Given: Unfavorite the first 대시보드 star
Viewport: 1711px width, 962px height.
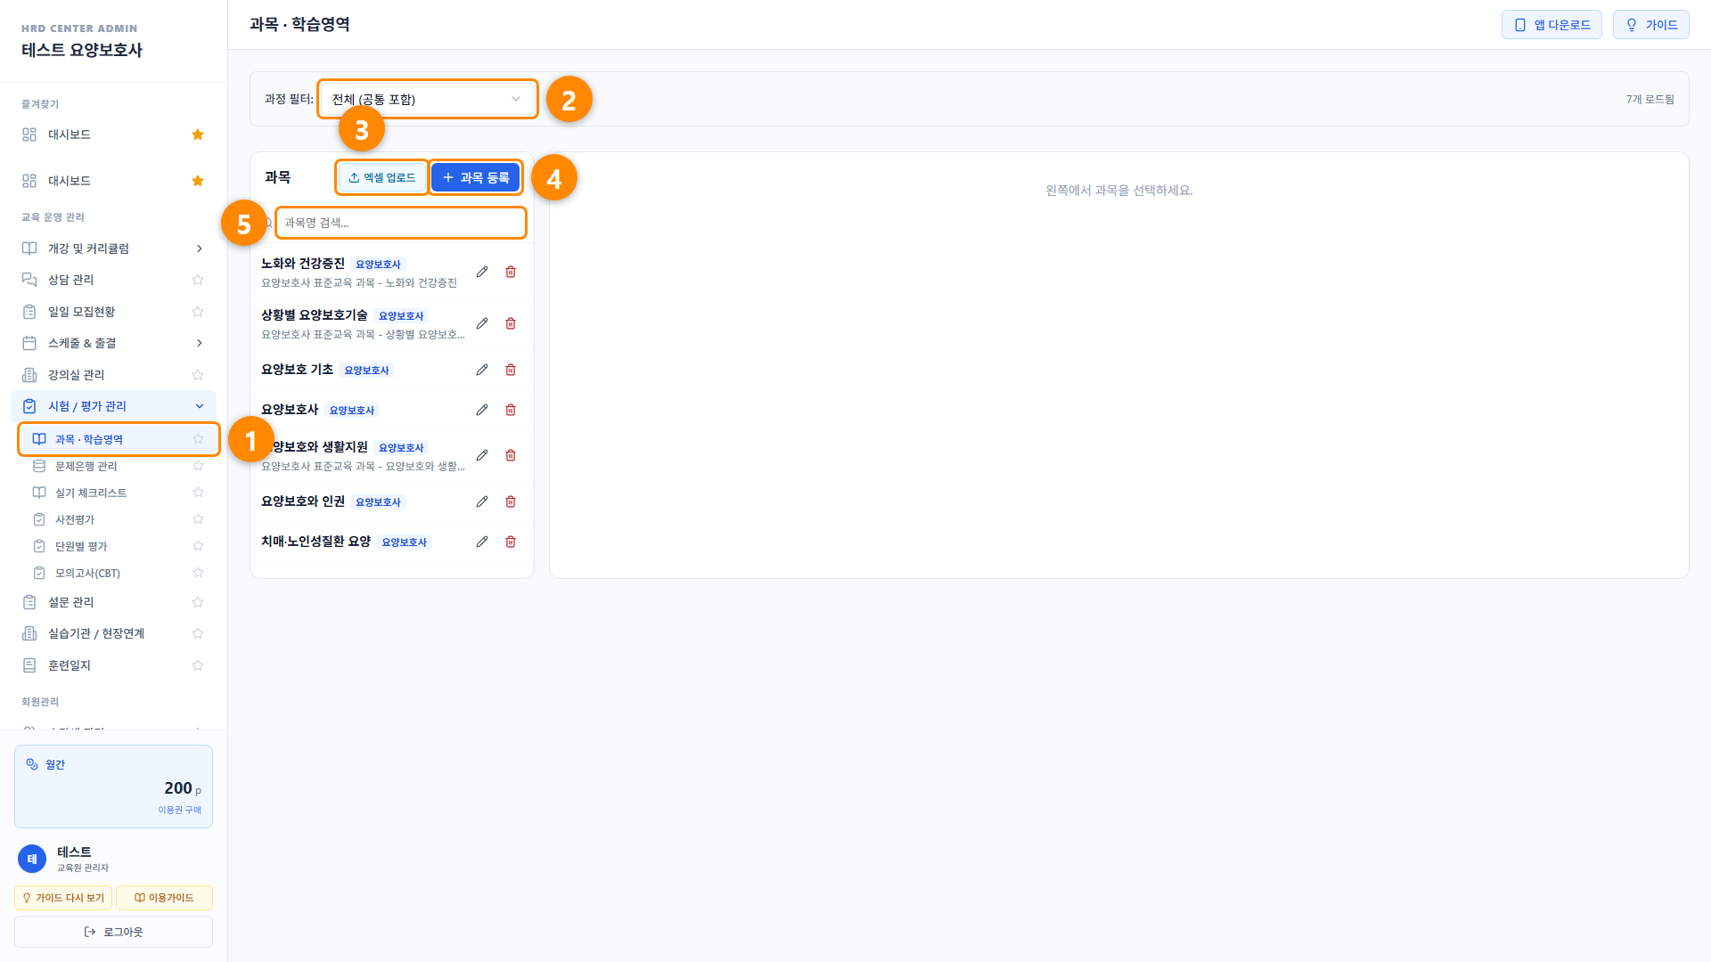Looking at the screenshot, I should pyautogui.click(x=198, y=135).
